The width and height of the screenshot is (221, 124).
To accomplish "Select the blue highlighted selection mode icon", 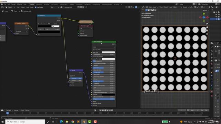I will [146, 10].
